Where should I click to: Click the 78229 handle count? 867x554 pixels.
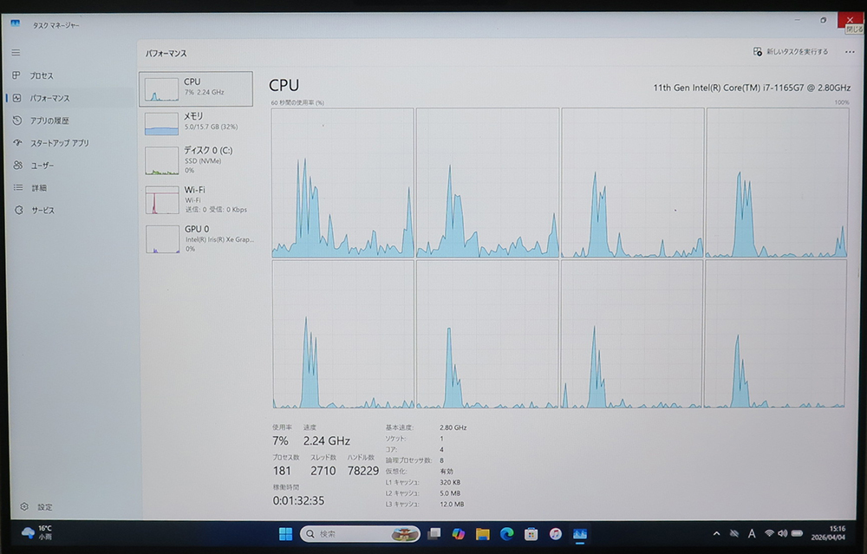click(x=362, y=471)
